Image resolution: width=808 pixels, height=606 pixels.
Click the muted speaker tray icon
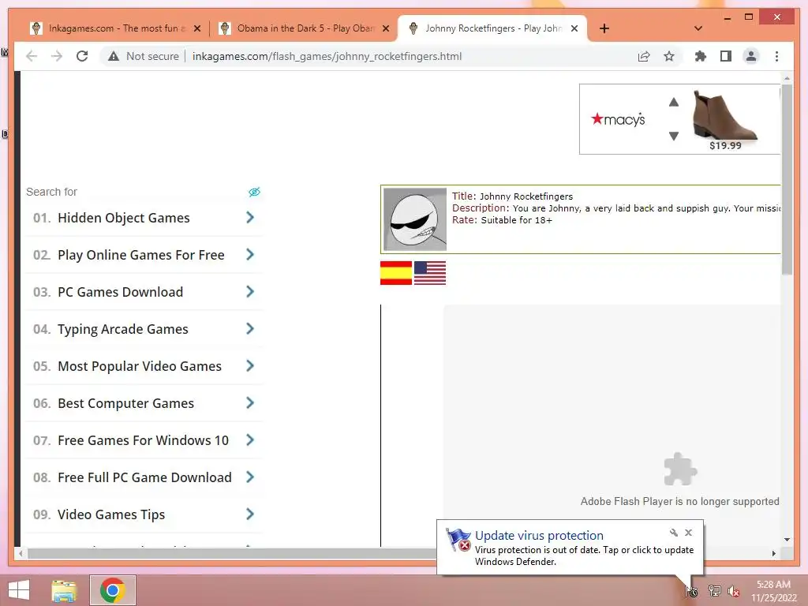click(x=733, y=591)
